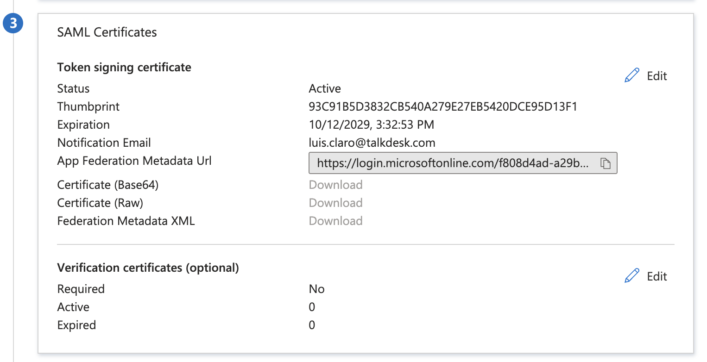Screen dimensions: 707x362
Task: Download the Federation Metadata XML
Action: [x=335, y=221]
